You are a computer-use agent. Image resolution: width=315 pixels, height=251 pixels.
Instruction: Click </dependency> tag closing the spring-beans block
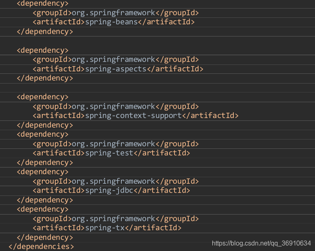45,32
